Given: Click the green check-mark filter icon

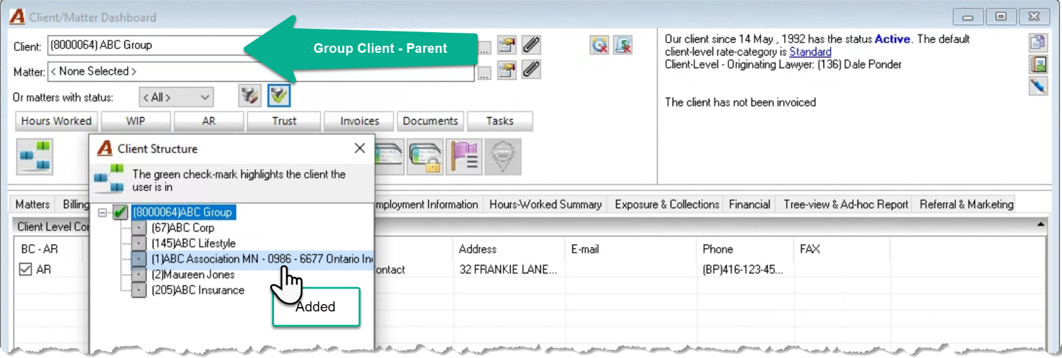Looking at the screenshot, I should (x=279, y=97).
